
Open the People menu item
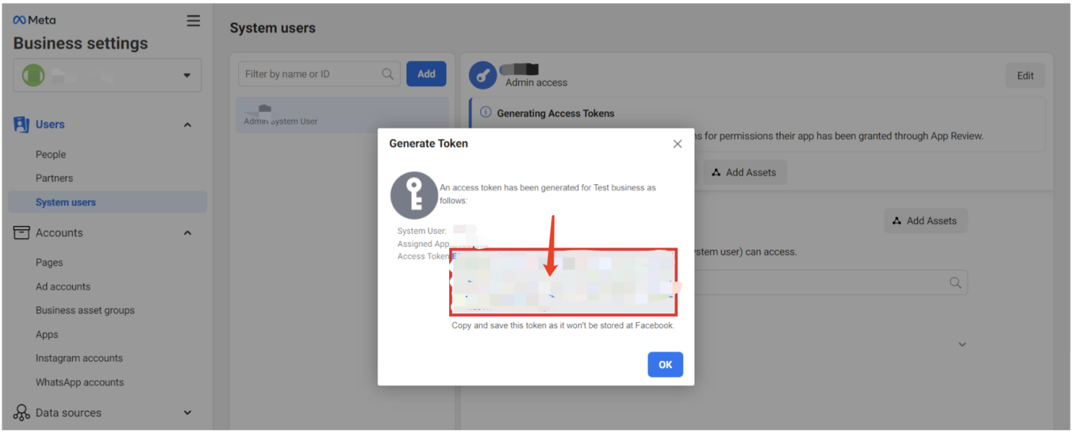pyautogui.click(x=51, y=154)
